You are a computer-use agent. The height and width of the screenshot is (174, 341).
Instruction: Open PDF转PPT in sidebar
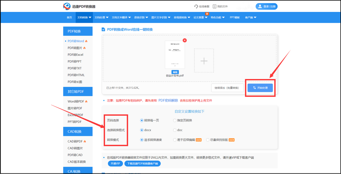[75, 61]
